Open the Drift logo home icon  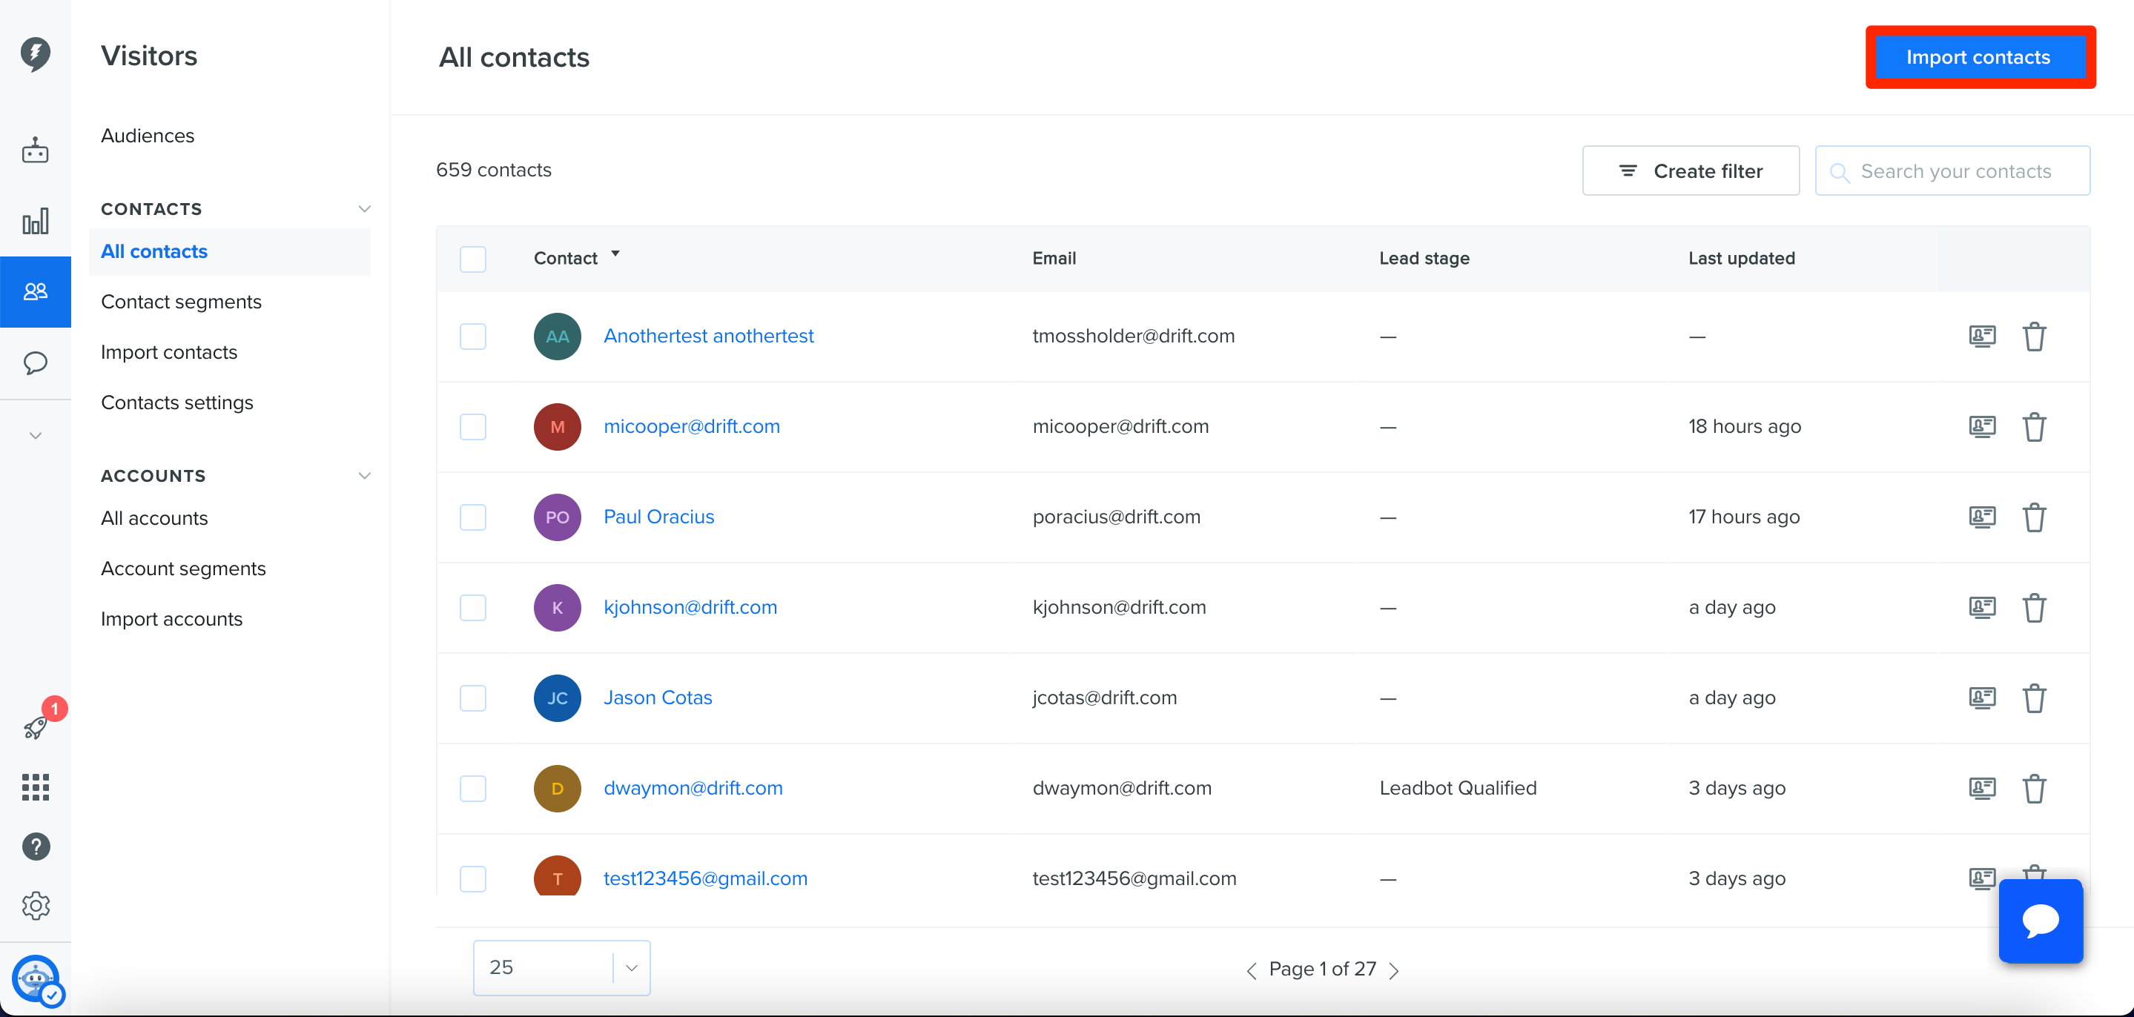pyautogui.click(x=35, y=54)
